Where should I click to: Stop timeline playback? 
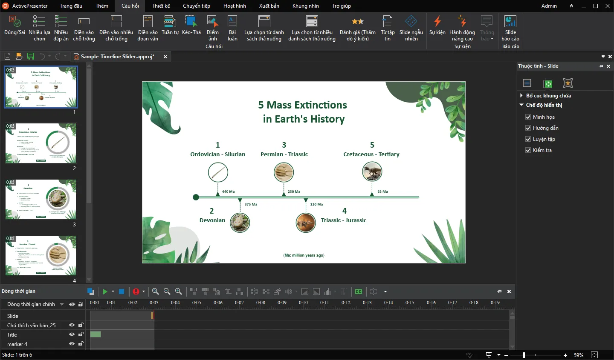tap(122, 291)
